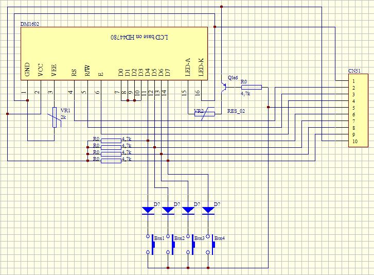The height and width of the screenshot is (275, 374).
Task: Select the DM1602 LCD module body
Action: click(114, 54)
